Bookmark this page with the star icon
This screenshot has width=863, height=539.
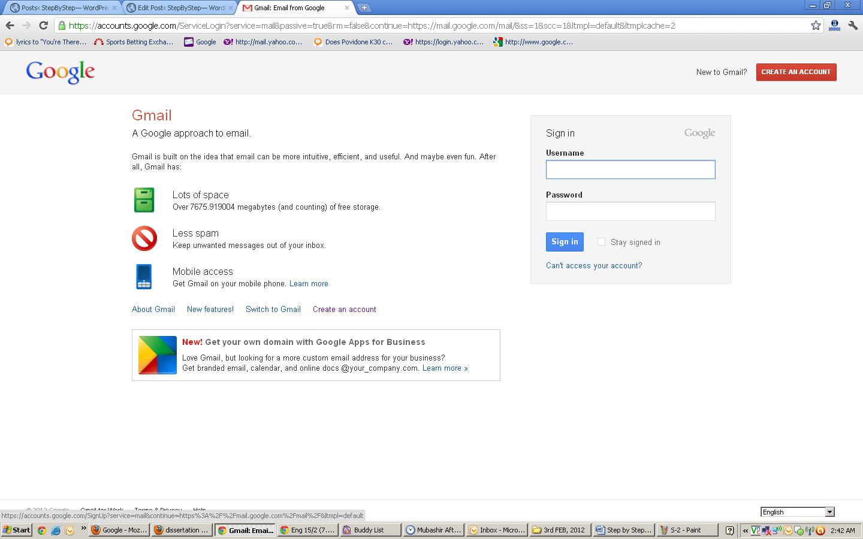[x=816, y=25]
